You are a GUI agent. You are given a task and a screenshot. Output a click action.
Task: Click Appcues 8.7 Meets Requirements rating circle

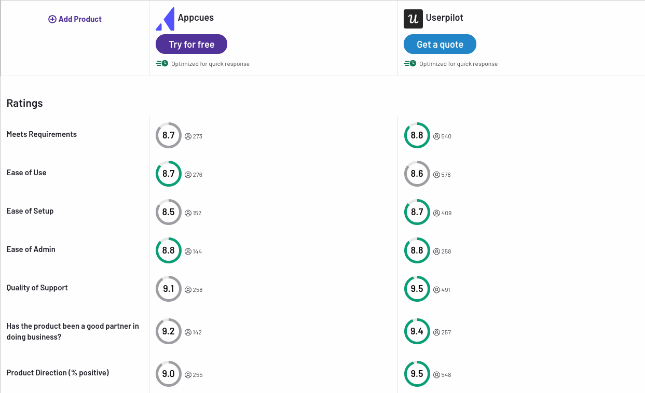point(169,135)
